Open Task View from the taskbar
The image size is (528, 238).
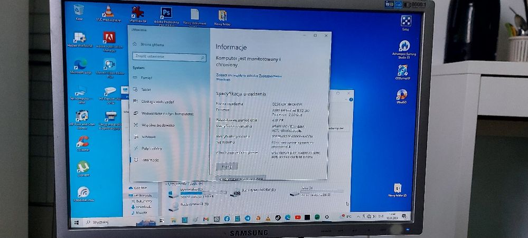[162, 221]
